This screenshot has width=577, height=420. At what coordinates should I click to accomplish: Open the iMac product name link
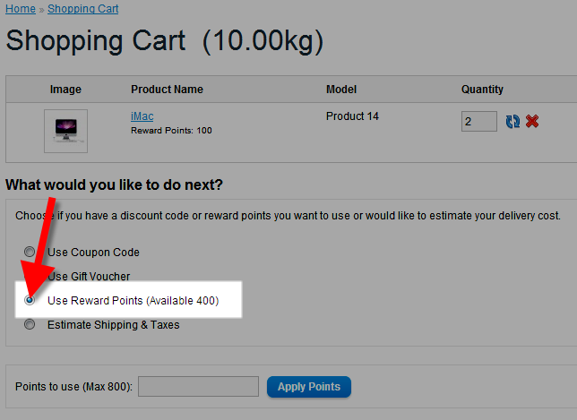[x=142, y=116]
